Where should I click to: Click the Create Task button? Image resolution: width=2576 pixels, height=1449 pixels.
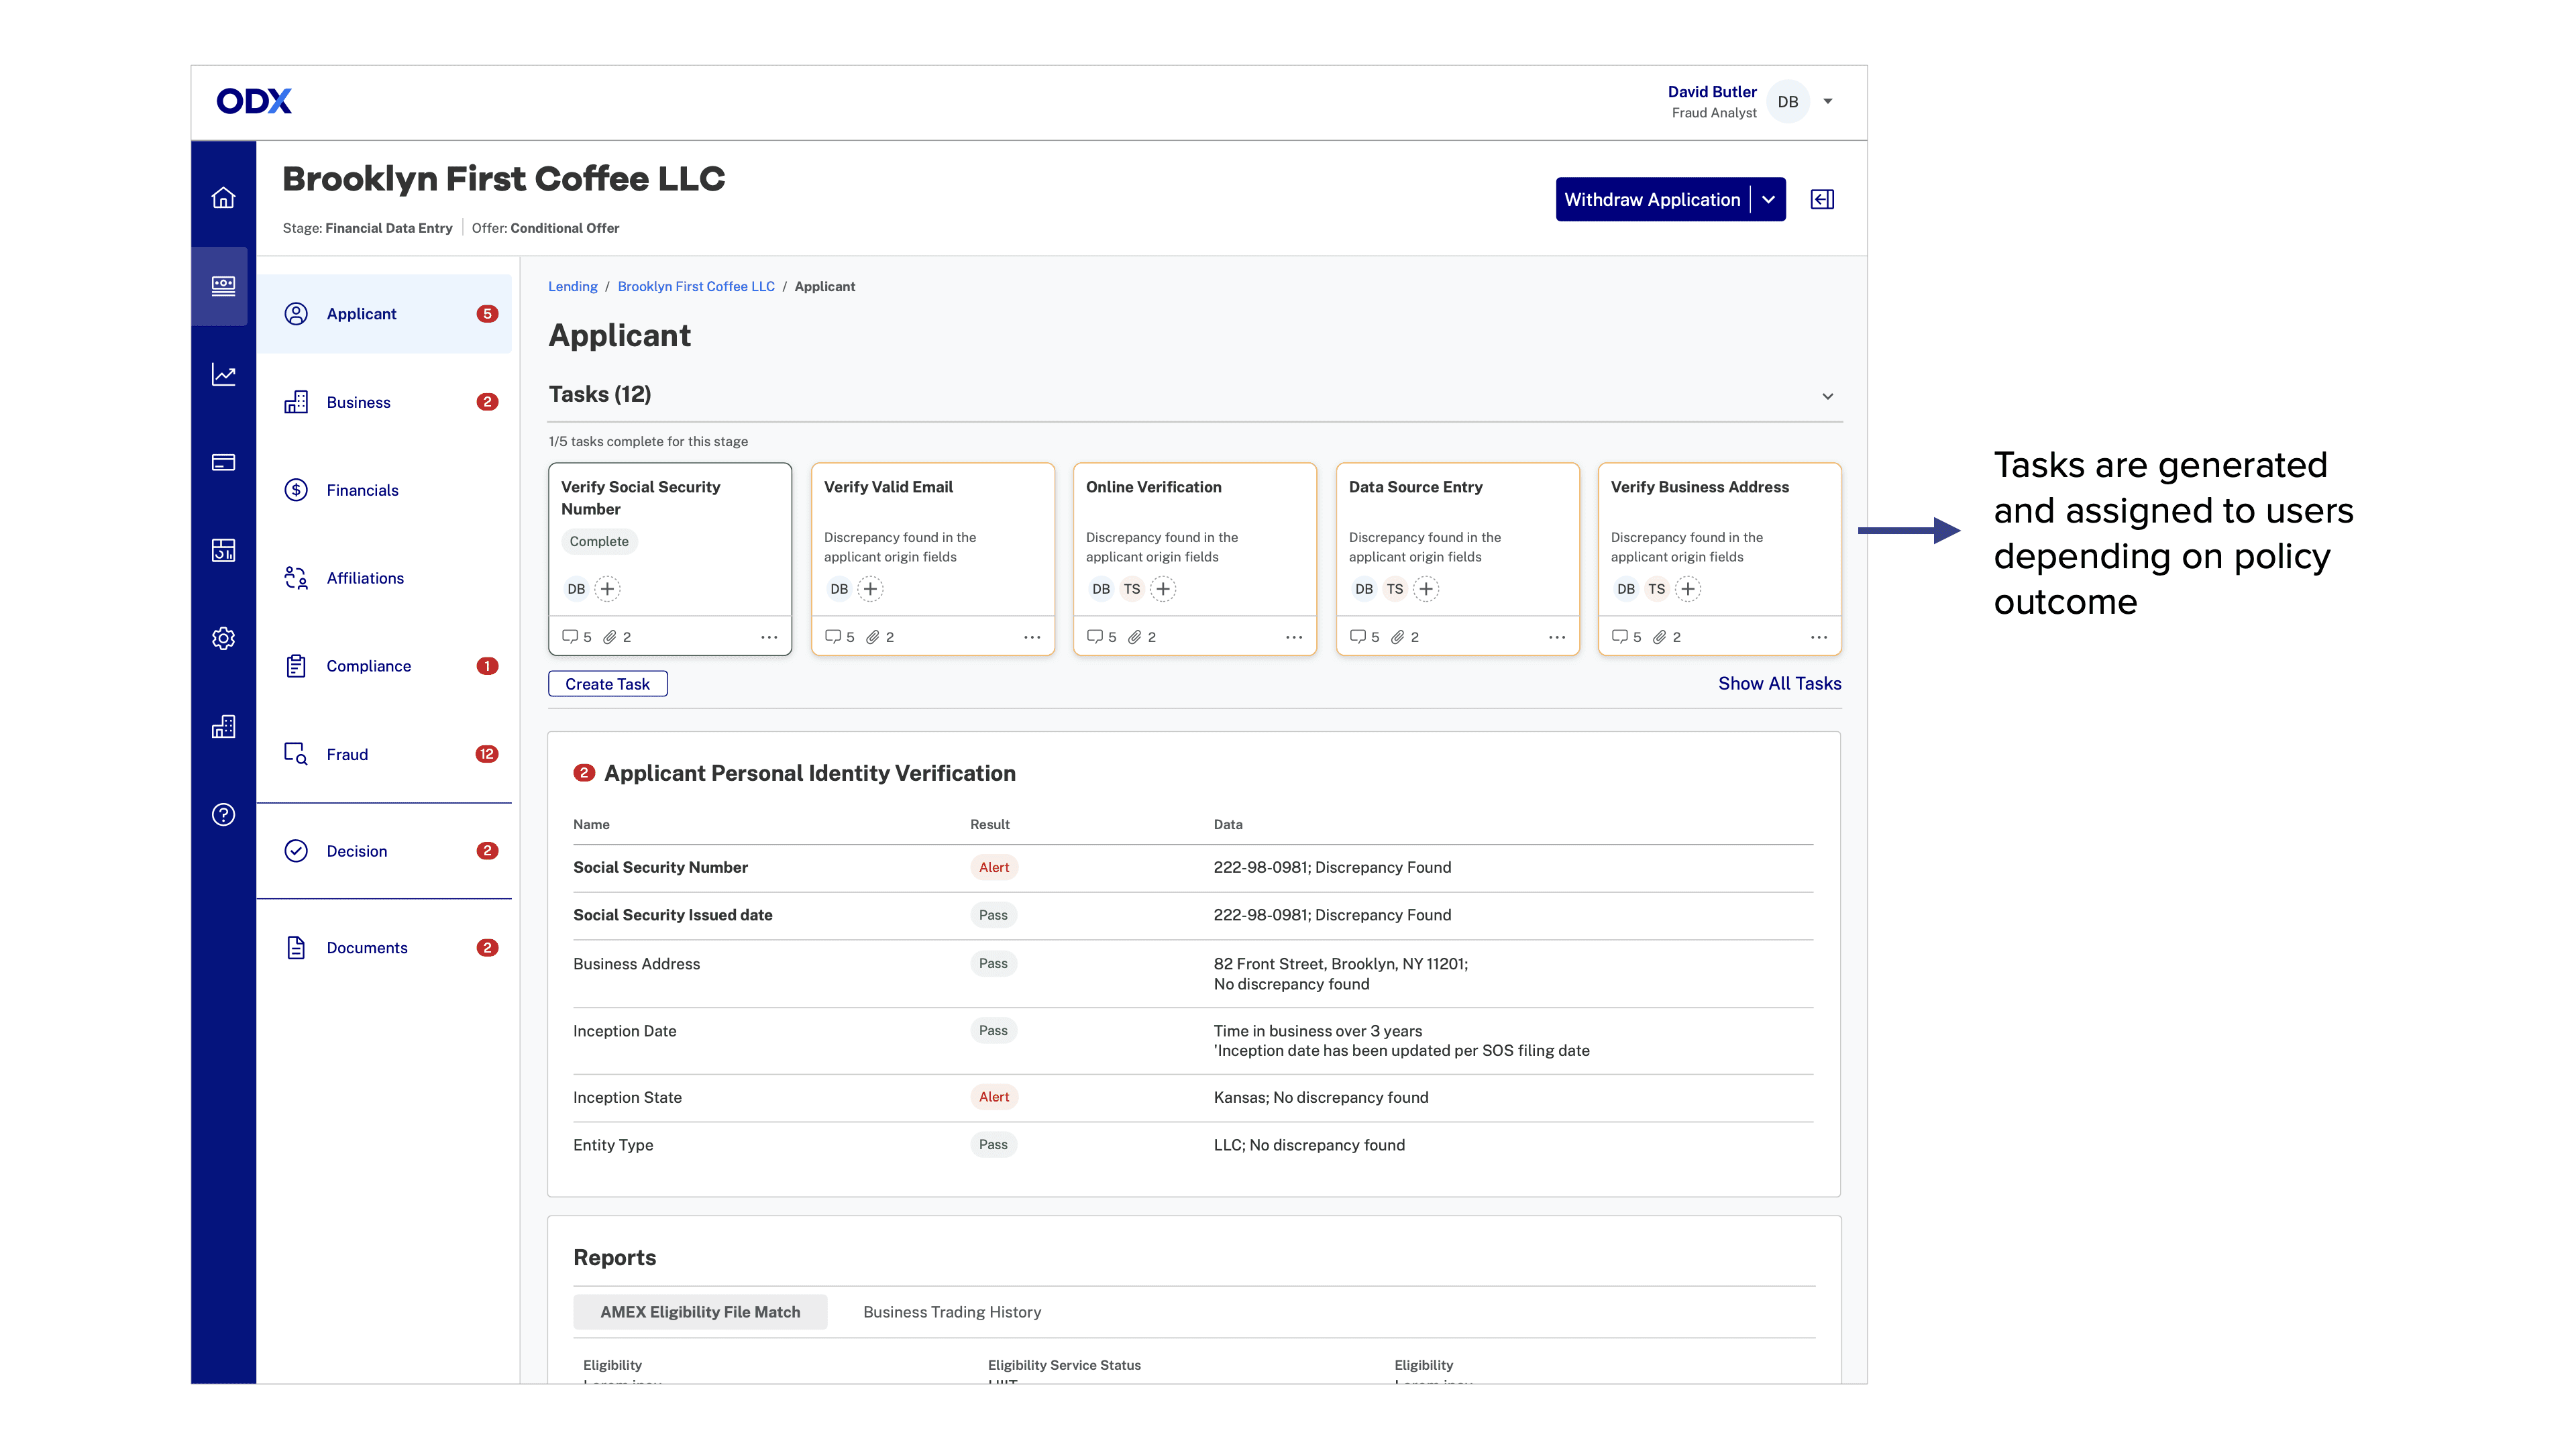pyautogui.click(x=607, y=684)
